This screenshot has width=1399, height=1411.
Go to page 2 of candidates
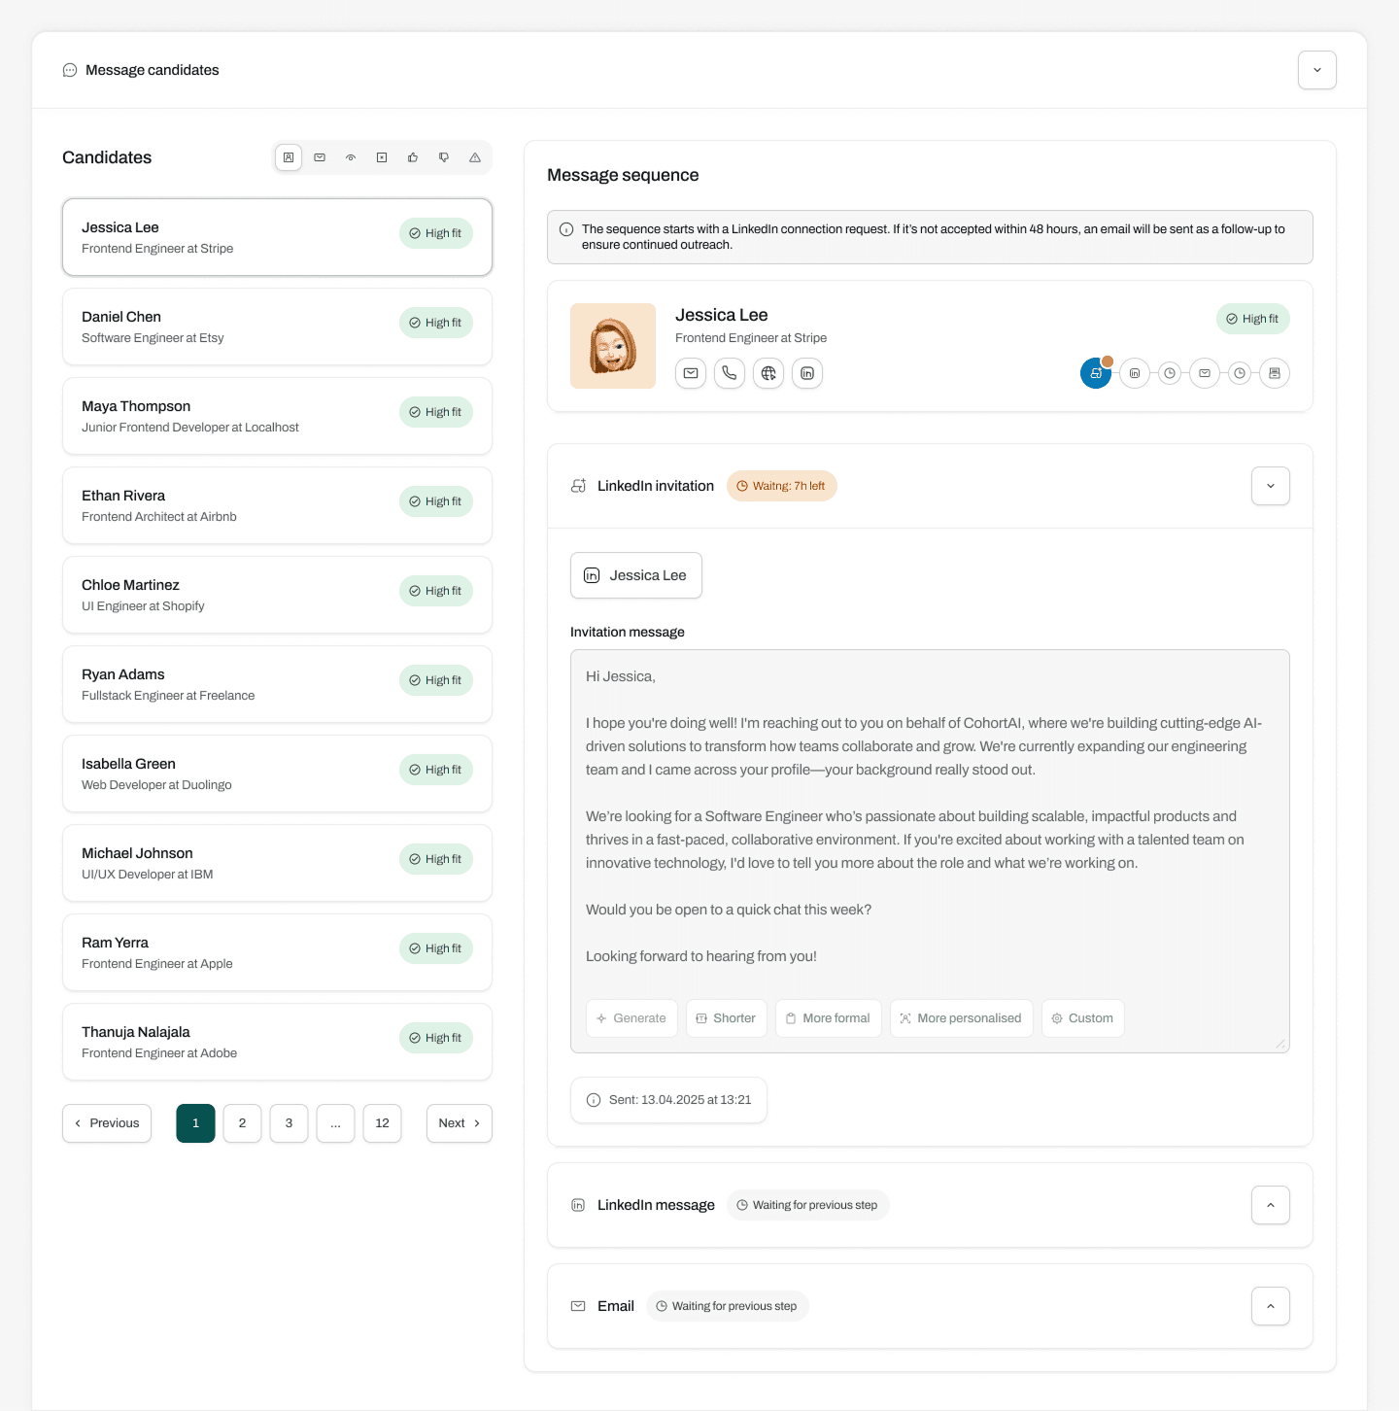click(x=242, y=1123)
